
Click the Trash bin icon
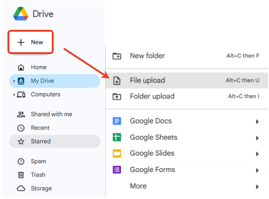tap(21, 175)
